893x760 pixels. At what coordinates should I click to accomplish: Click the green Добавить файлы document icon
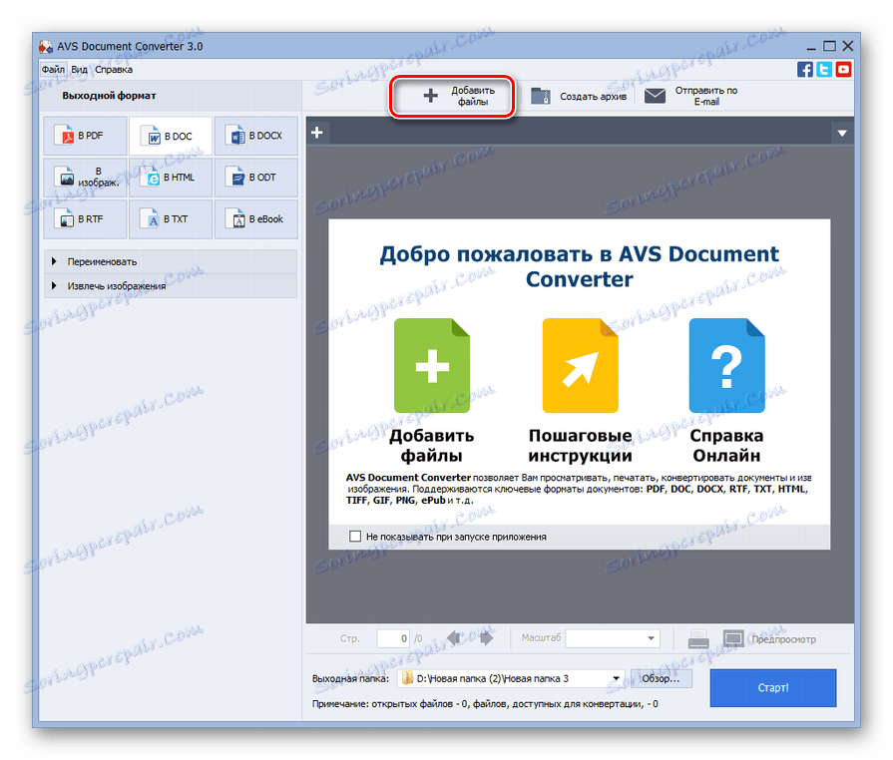tap(432, 365)
